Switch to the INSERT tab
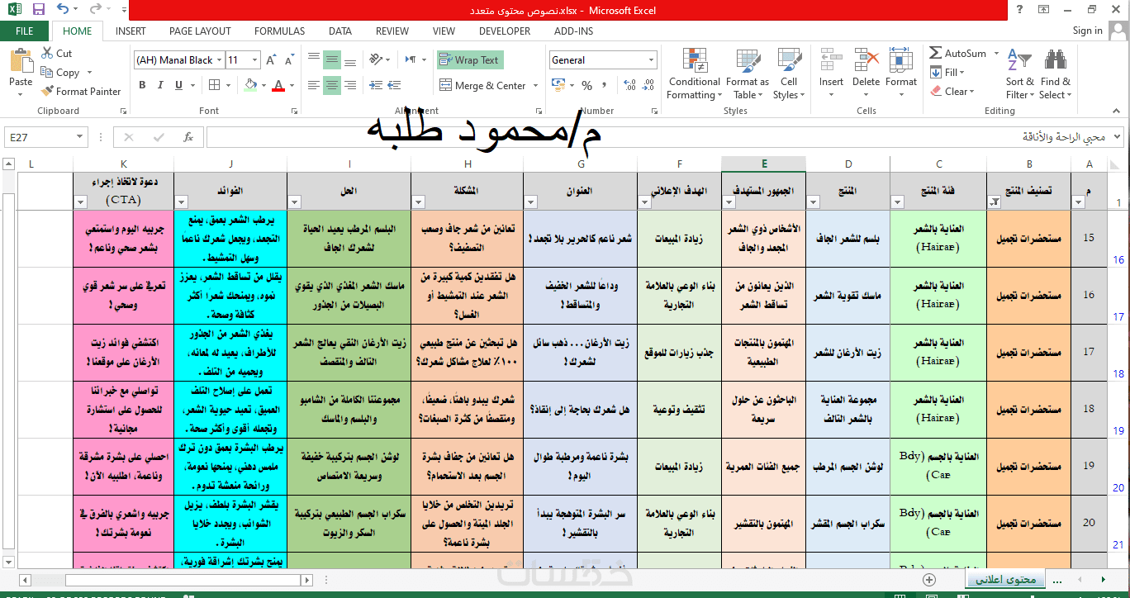The image size is (1130, 598). 131,31
